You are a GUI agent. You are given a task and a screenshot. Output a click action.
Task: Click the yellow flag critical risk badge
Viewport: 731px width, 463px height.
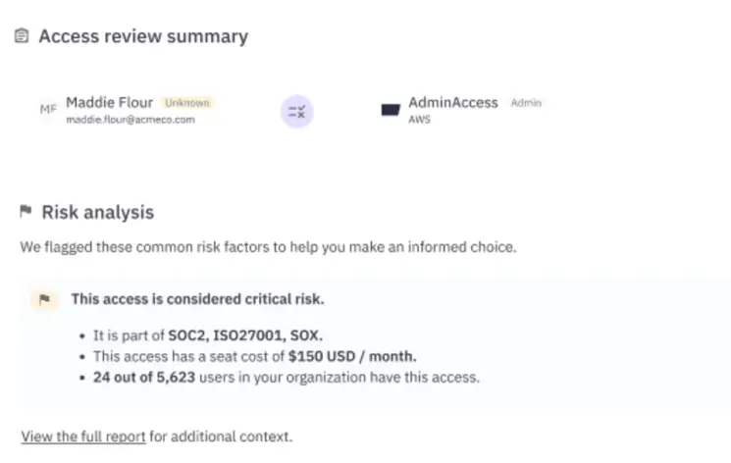click(43, 299)
